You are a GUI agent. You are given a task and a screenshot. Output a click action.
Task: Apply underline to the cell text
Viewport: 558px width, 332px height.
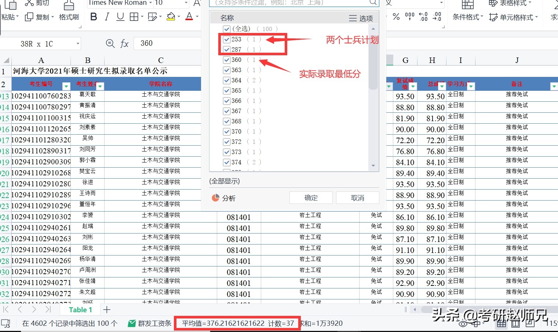coord(120,16)
